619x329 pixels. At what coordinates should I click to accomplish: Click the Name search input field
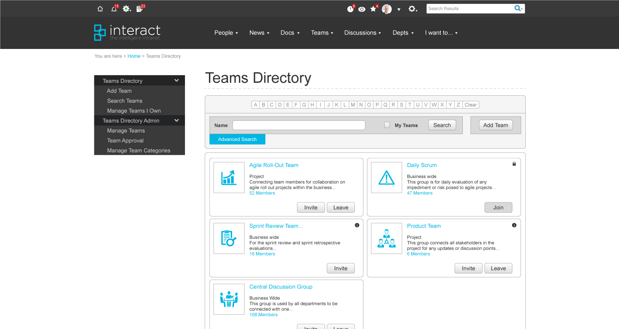[299, 125]
